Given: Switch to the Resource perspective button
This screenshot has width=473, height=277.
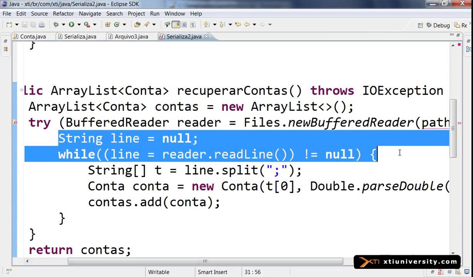Looking at the screenshot, I should coord(460,25).
